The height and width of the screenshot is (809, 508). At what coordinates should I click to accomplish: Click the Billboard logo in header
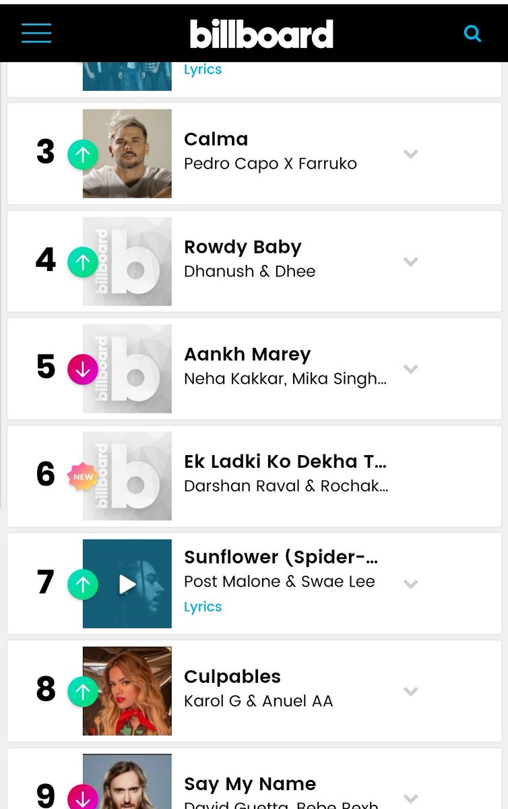point(261,34)
